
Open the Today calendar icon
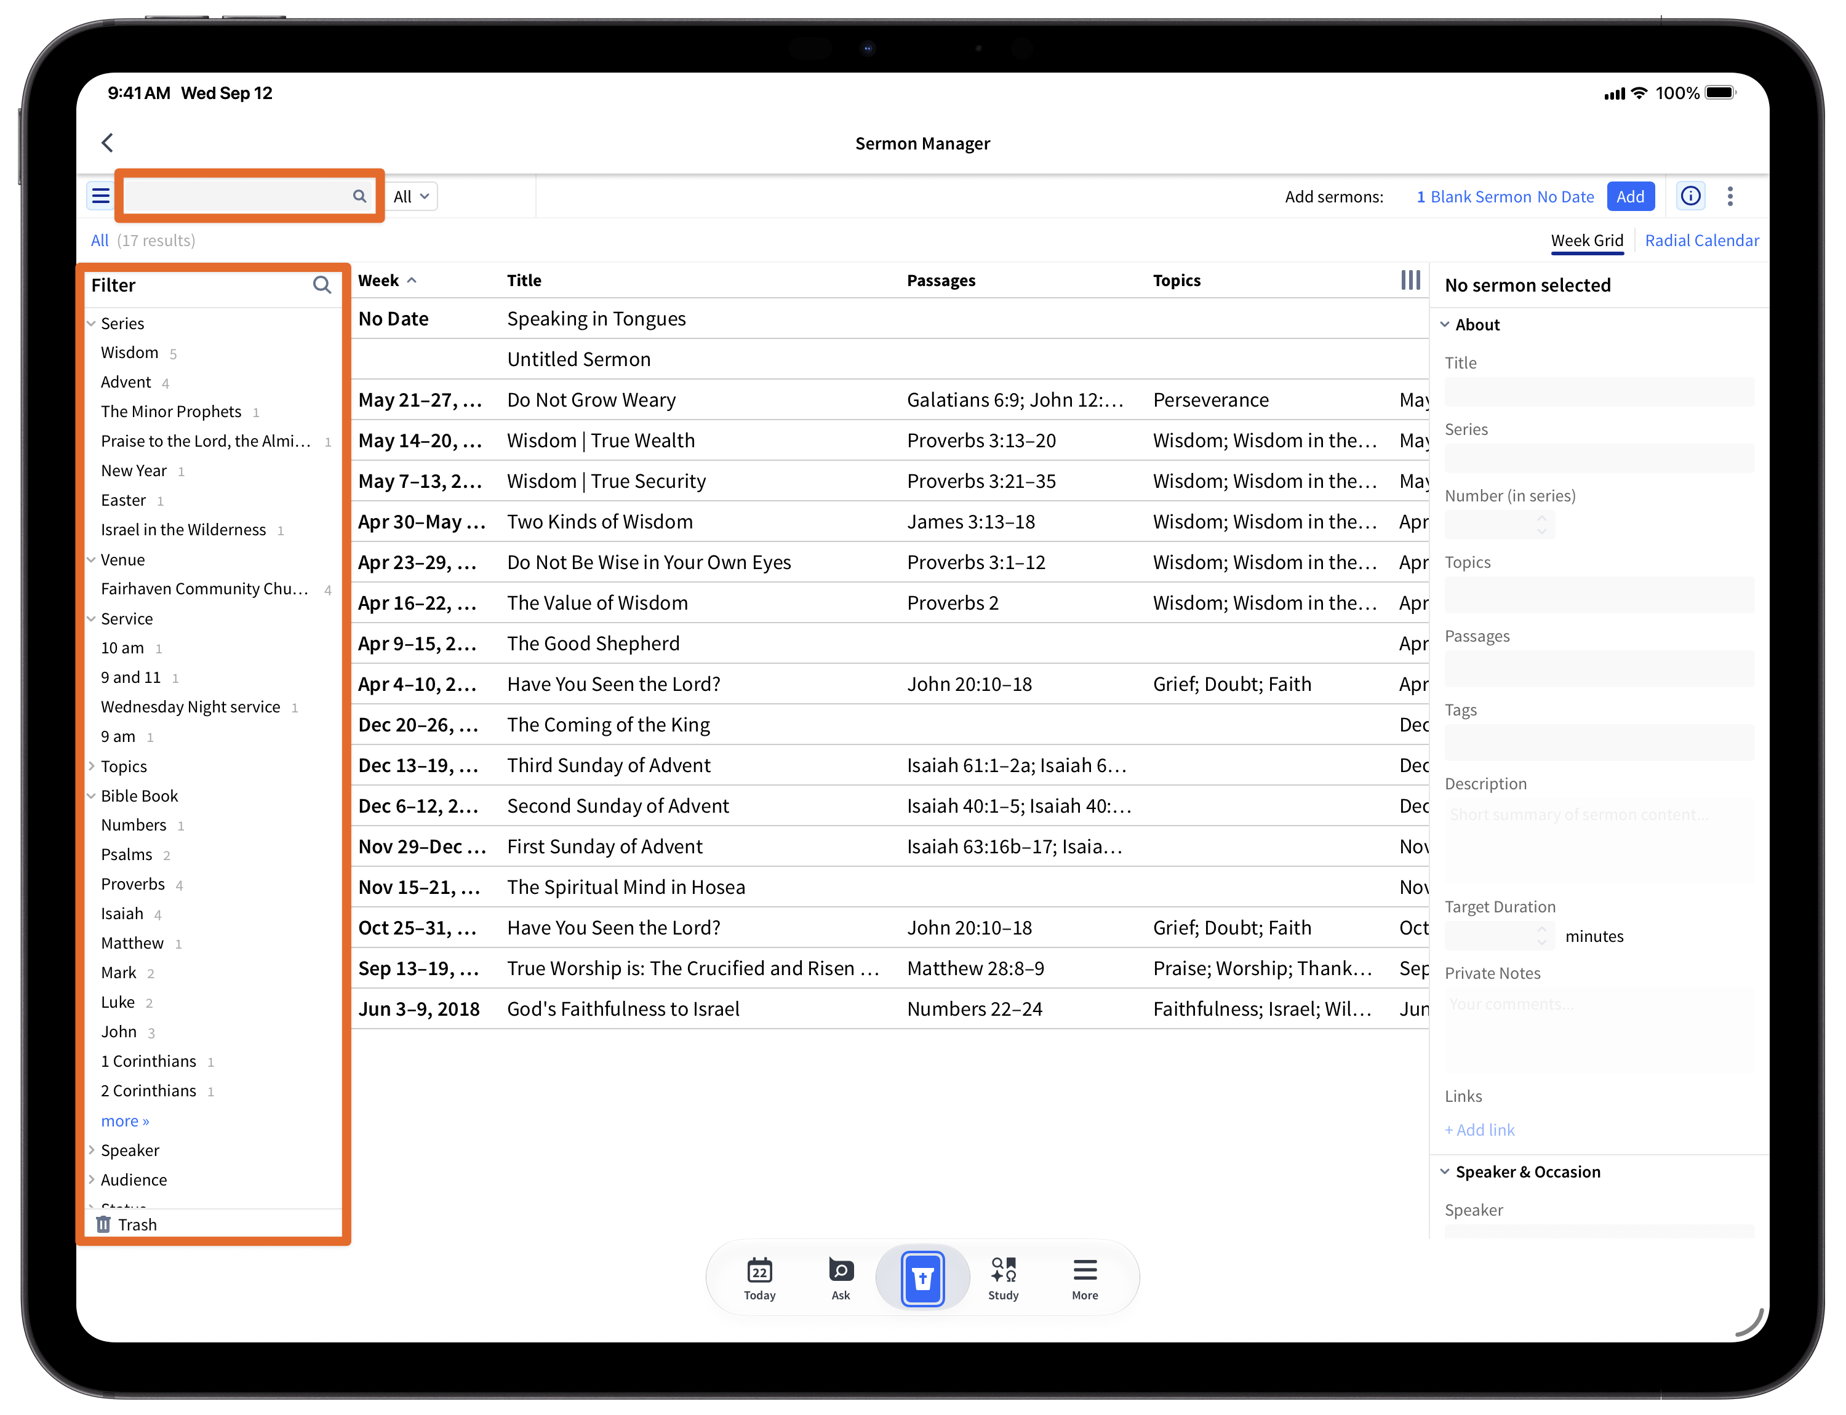point(759,1277)
